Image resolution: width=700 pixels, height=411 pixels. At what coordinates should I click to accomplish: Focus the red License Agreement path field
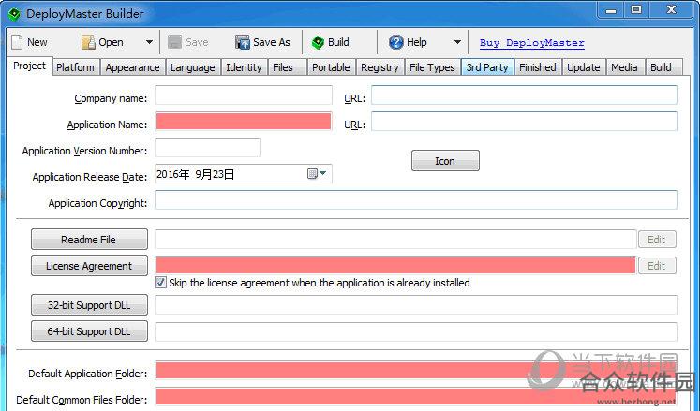tap(395, 265)
